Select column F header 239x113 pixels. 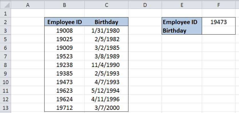pyautogui.click(x=219, y=5)
